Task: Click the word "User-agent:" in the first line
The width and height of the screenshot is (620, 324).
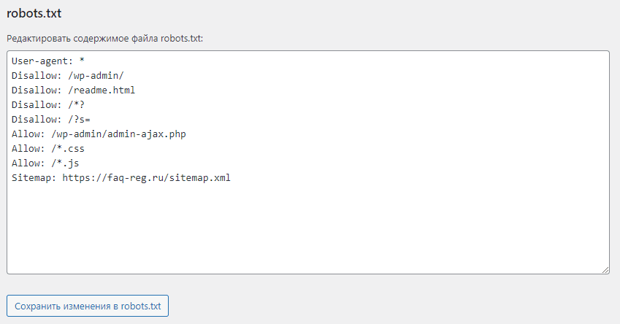Action: pos(42,61)
